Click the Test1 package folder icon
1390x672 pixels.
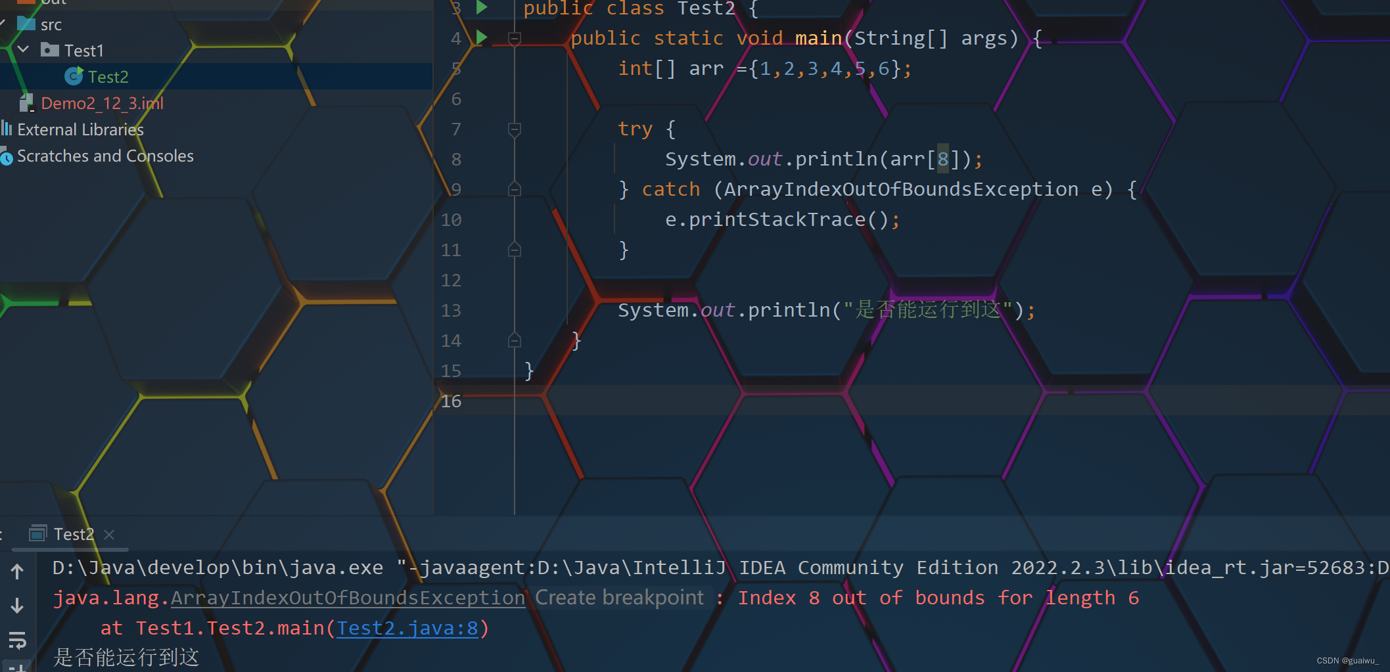[x=50, y=49]
